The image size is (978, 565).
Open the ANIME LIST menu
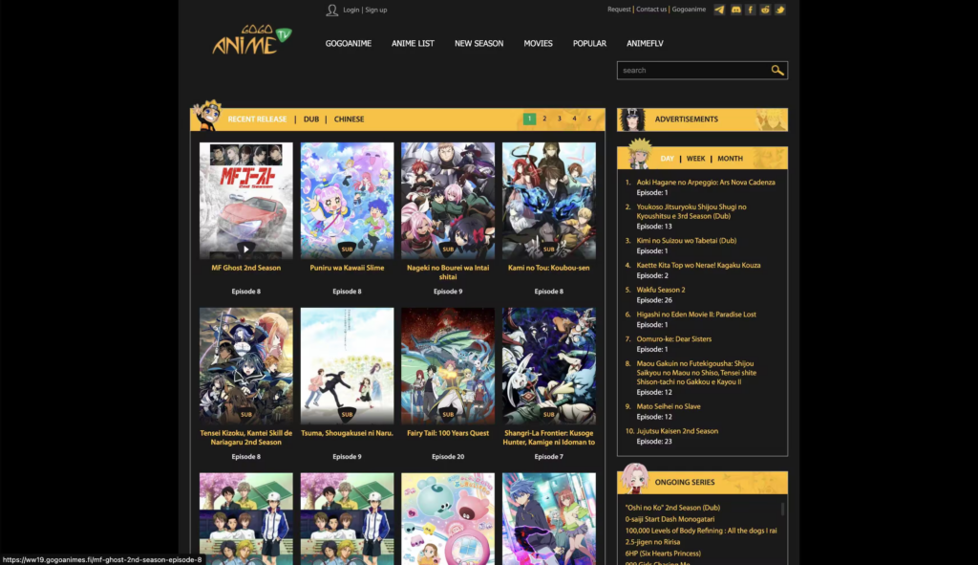point(413,44)
